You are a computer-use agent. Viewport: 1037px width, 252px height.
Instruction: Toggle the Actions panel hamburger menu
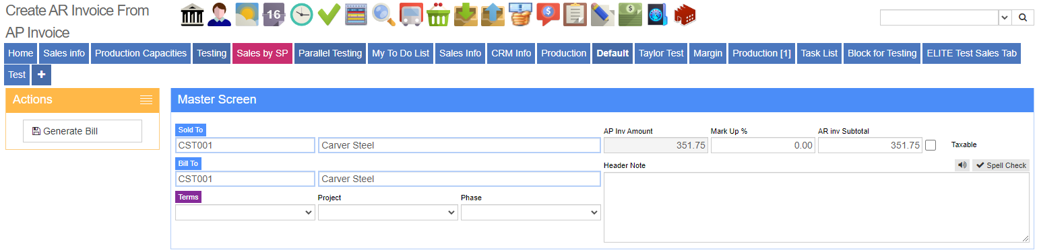click(146, 99)
